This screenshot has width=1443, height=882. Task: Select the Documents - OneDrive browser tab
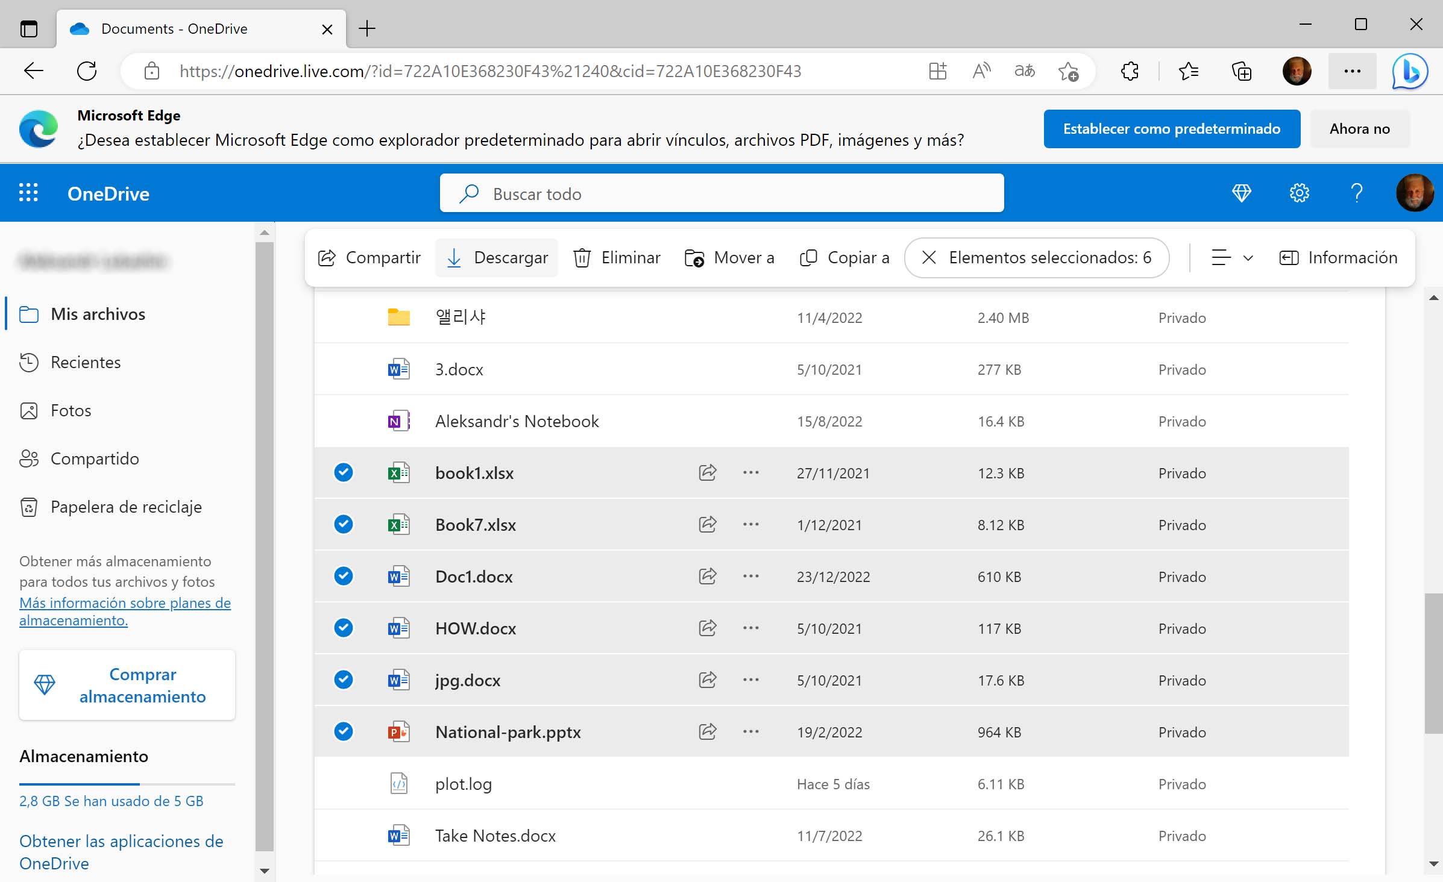[201, 28]
